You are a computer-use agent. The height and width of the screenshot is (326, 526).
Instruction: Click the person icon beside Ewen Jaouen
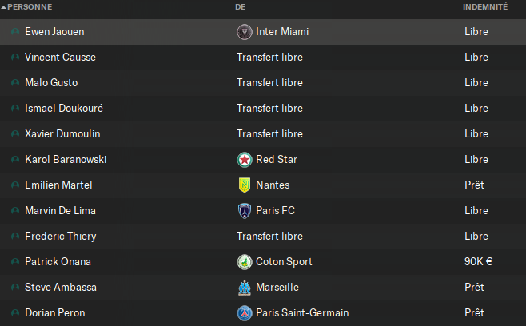click(x=15, y=32)
